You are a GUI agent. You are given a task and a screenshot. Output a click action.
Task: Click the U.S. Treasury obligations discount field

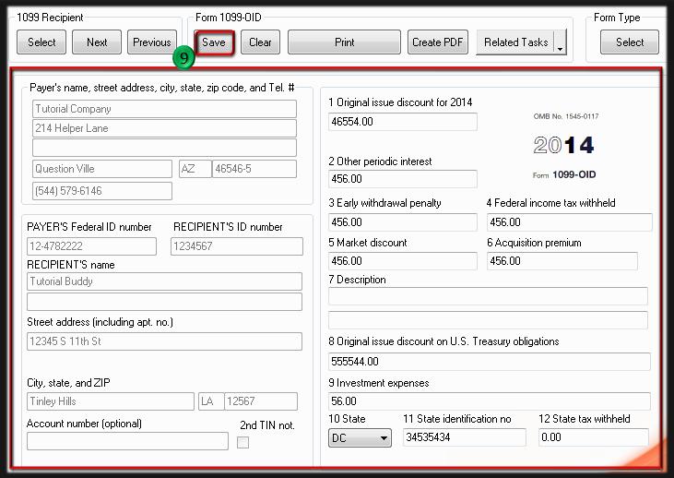(490, 362)
